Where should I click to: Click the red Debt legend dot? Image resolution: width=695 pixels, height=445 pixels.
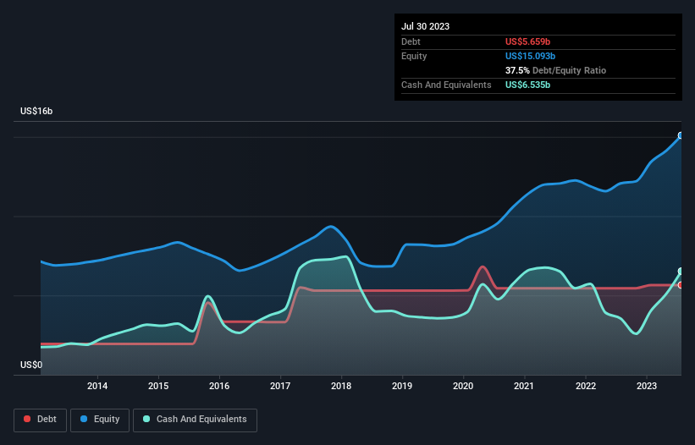tap(27, 419)
